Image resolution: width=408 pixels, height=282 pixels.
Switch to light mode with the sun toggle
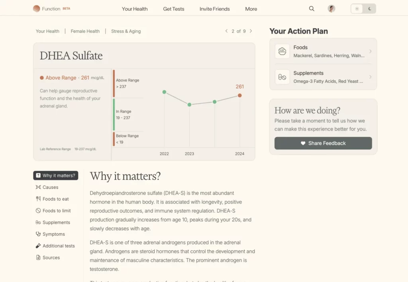pyautogui.click(x=357, y=9)
